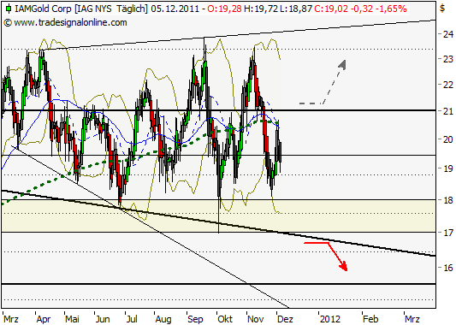Click the price label 22 on axis
Image resolution: width=456 pixels, height=325 pixels.
[x=447, y=85]
